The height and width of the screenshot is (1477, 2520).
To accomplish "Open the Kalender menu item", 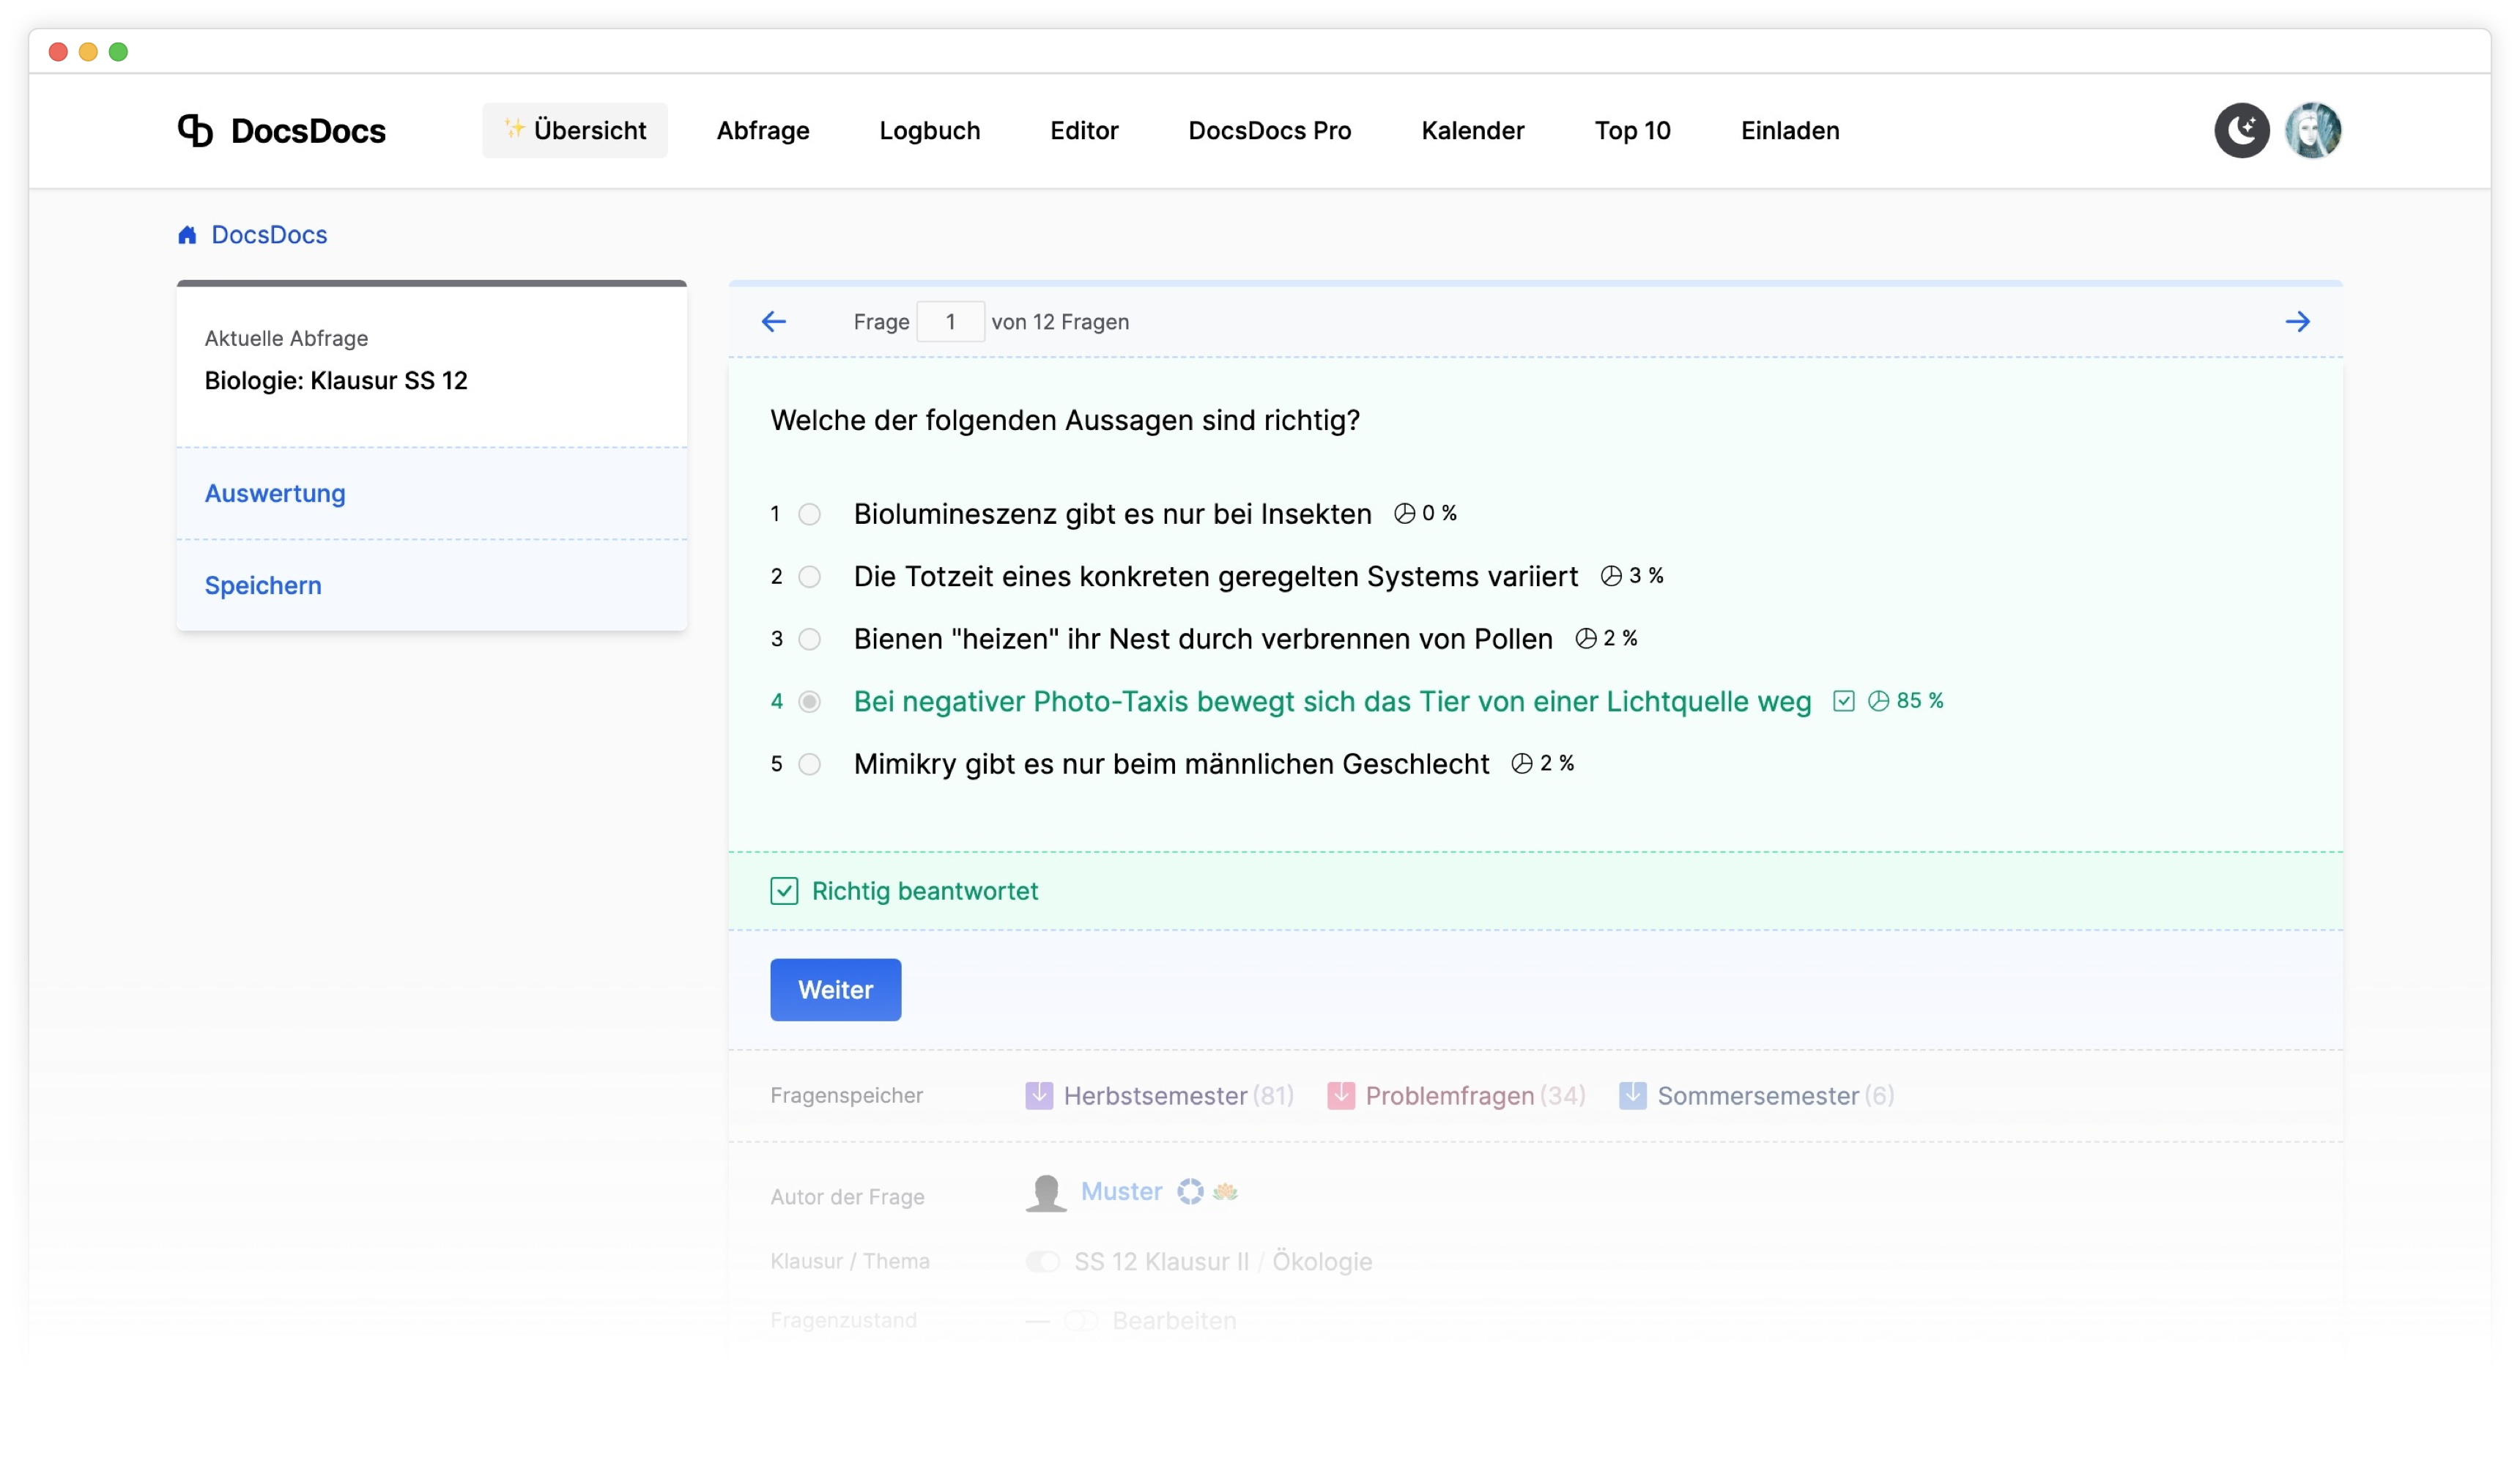I will click(x=1472, y=130).
